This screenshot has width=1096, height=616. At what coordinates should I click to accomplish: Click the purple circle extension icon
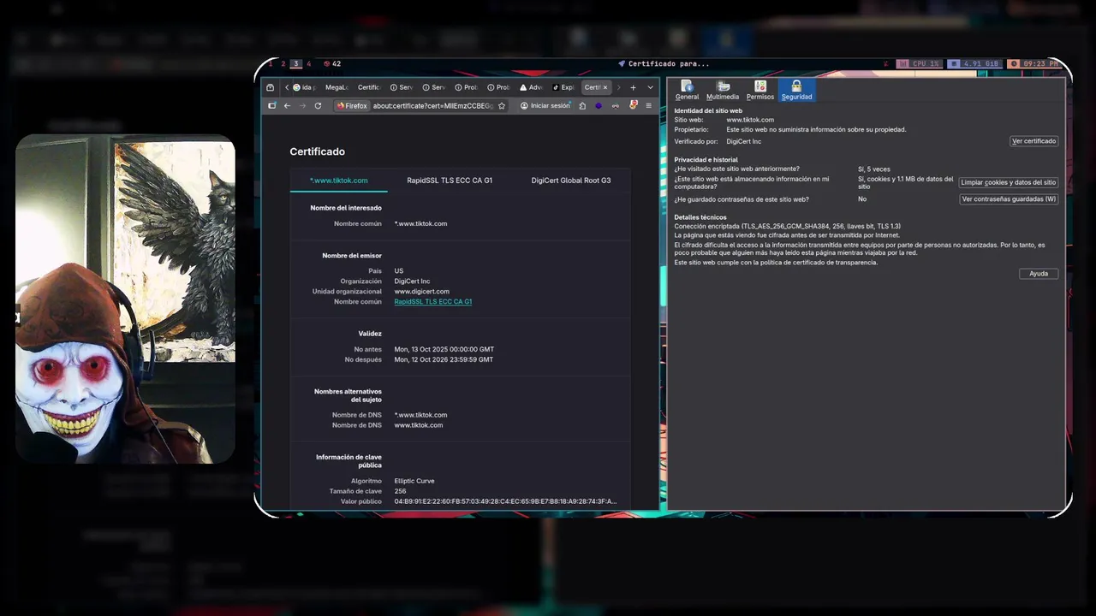pyautogui.click(x=599, y=106)
